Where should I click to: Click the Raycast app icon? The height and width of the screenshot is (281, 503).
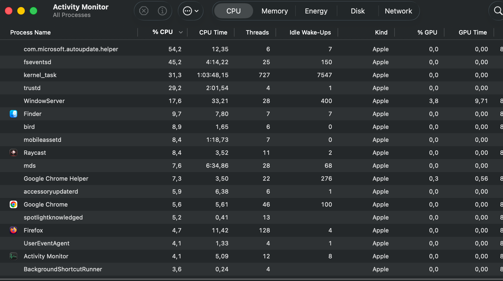13,153
